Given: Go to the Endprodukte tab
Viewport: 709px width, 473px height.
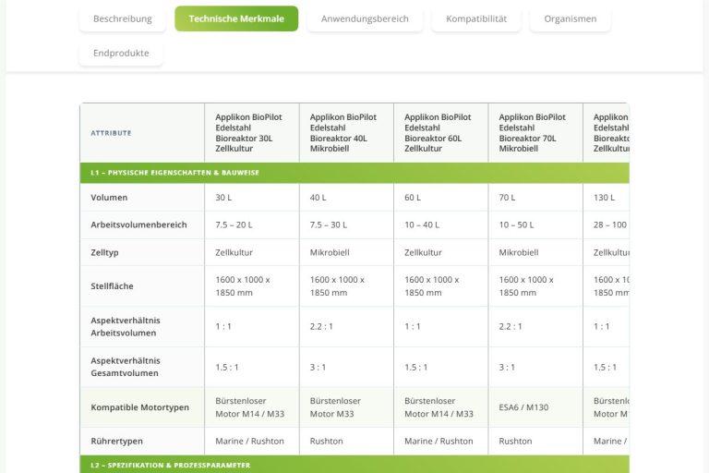Looking at the screenshot, I should (121, 53).
